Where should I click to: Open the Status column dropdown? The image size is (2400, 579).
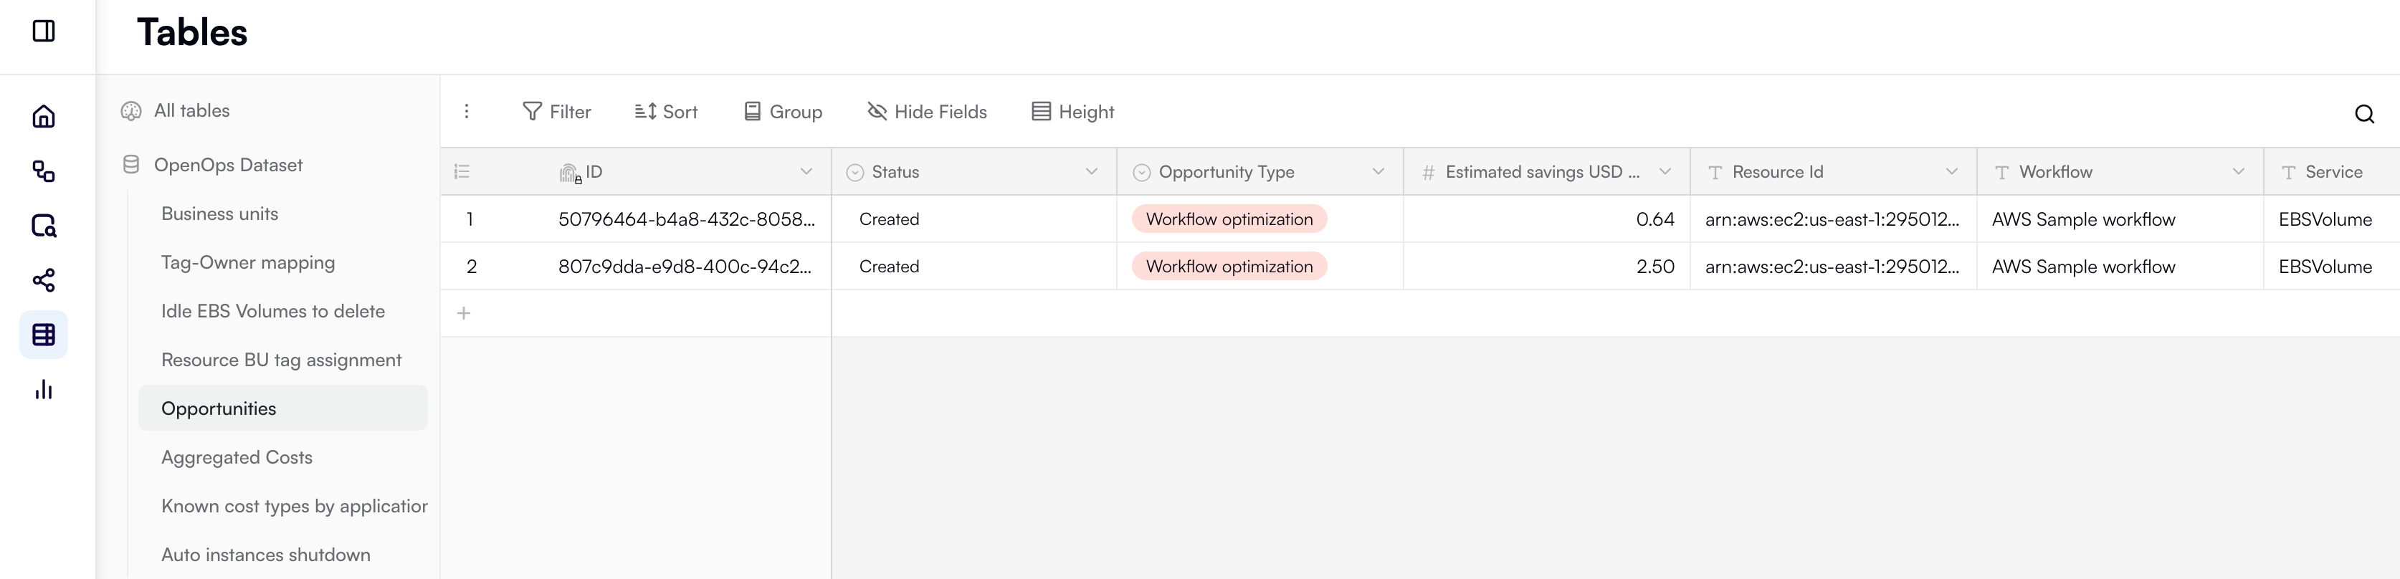point(1091,172)
